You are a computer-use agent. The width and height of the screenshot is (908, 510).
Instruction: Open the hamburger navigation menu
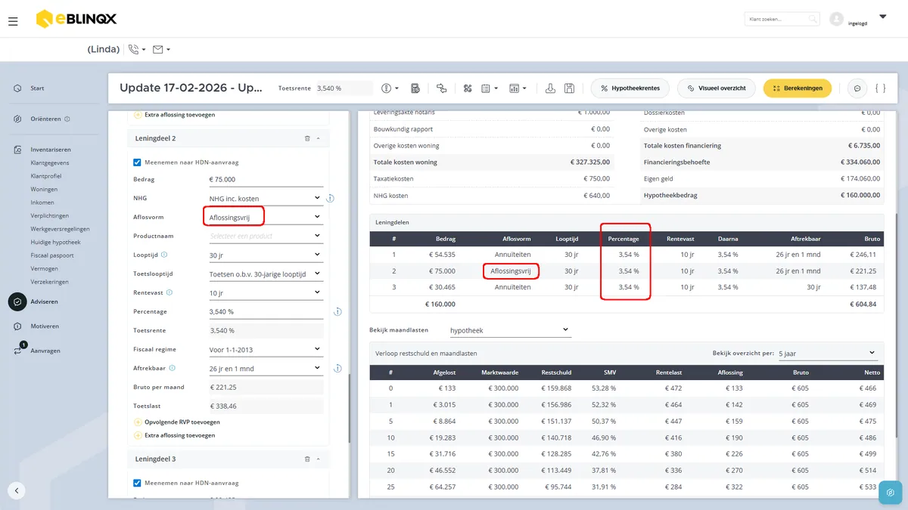coord(13,21)
